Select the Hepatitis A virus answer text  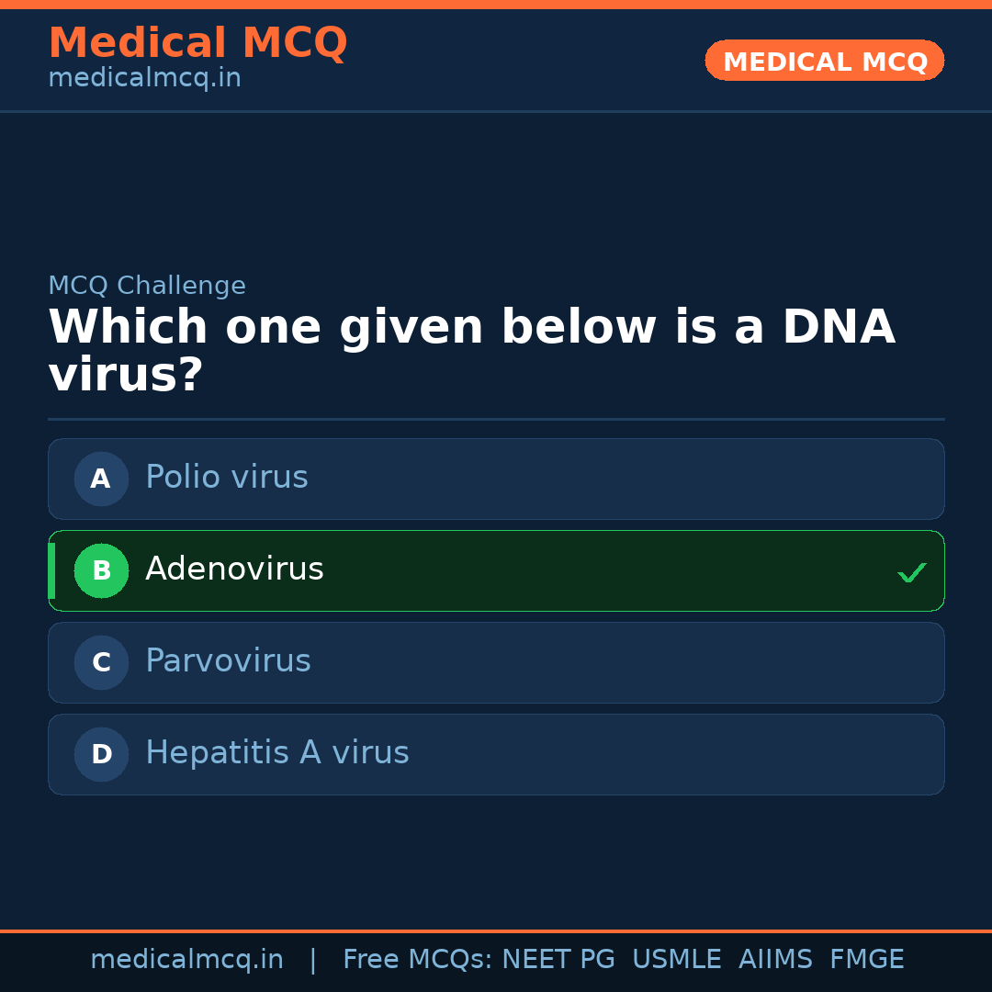(276, 753)
